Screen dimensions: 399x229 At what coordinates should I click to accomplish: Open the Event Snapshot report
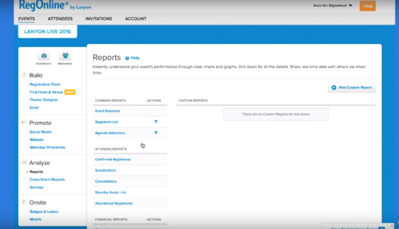click(108, 111)
